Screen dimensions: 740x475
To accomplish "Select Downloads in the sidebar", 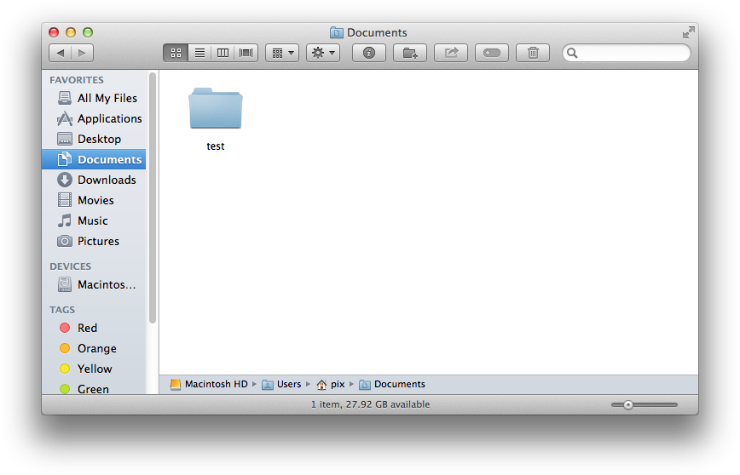I will tap(106, 180).
